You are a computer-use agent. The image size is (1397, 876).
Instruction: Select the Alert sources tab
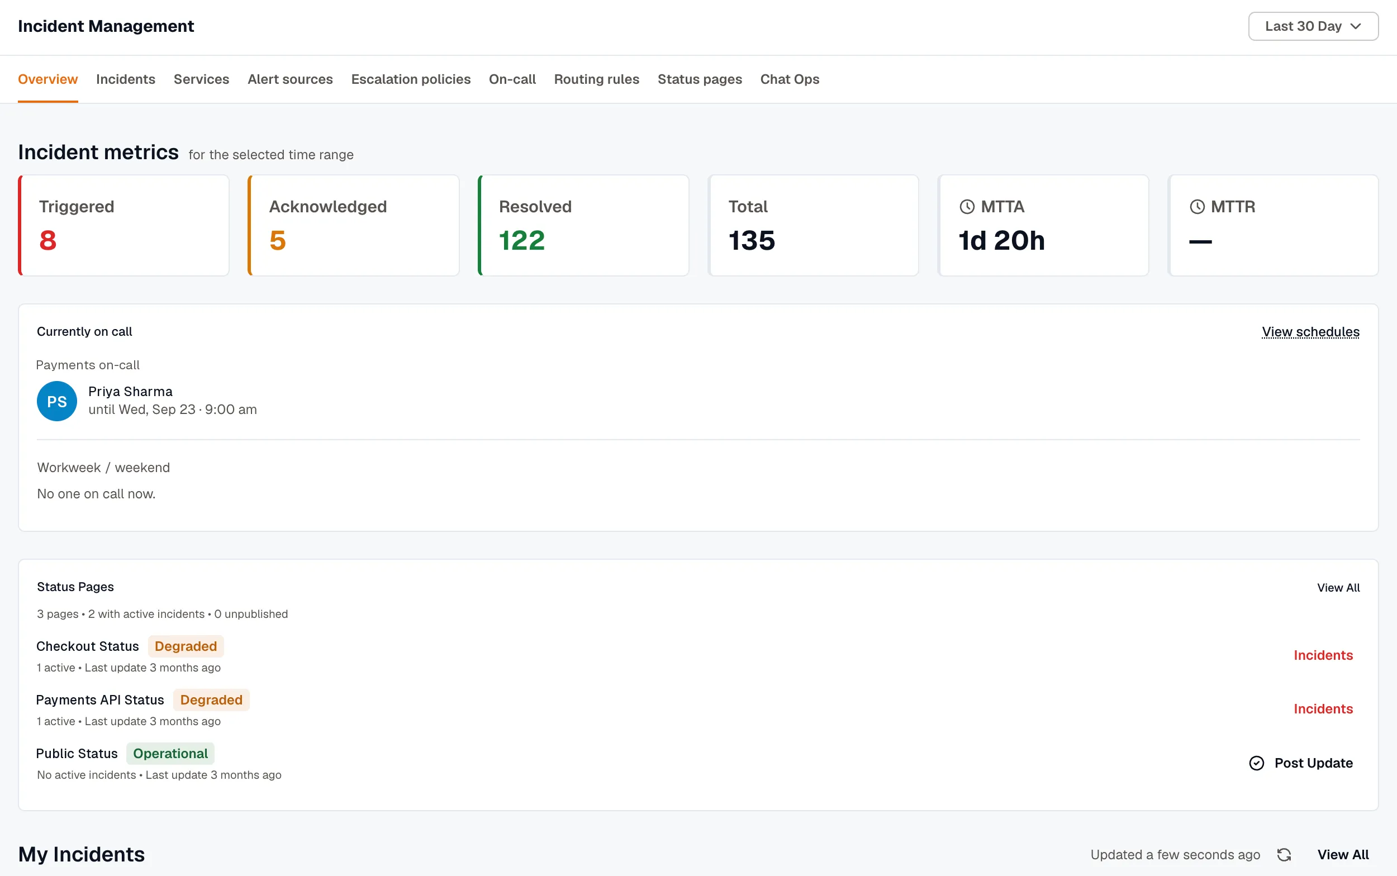click(x=289, y=79)
